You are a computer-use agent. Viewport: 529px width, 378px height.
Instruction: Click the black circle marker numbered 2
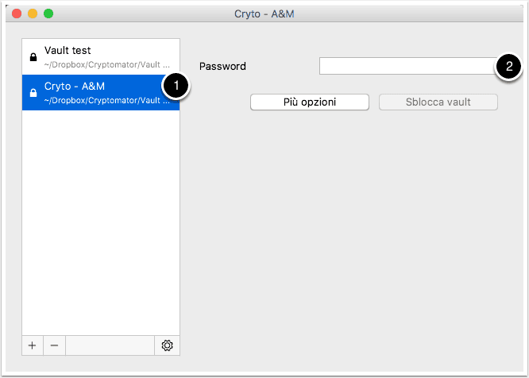[508, 66]
